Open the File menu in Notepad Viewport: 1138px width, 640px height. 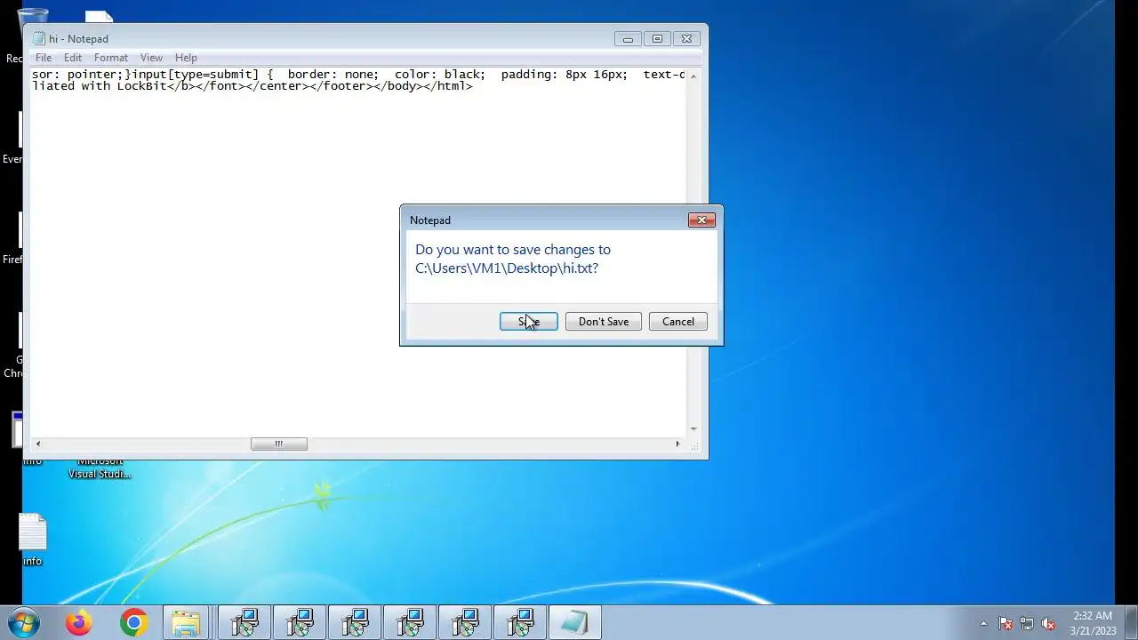point(44,58)
